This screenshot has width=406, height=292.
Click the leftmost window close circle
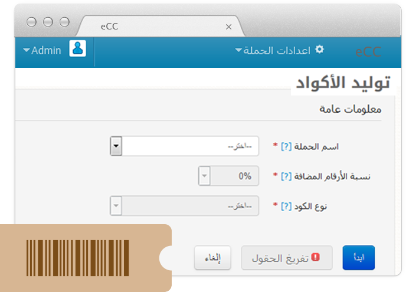pos(31,22)
